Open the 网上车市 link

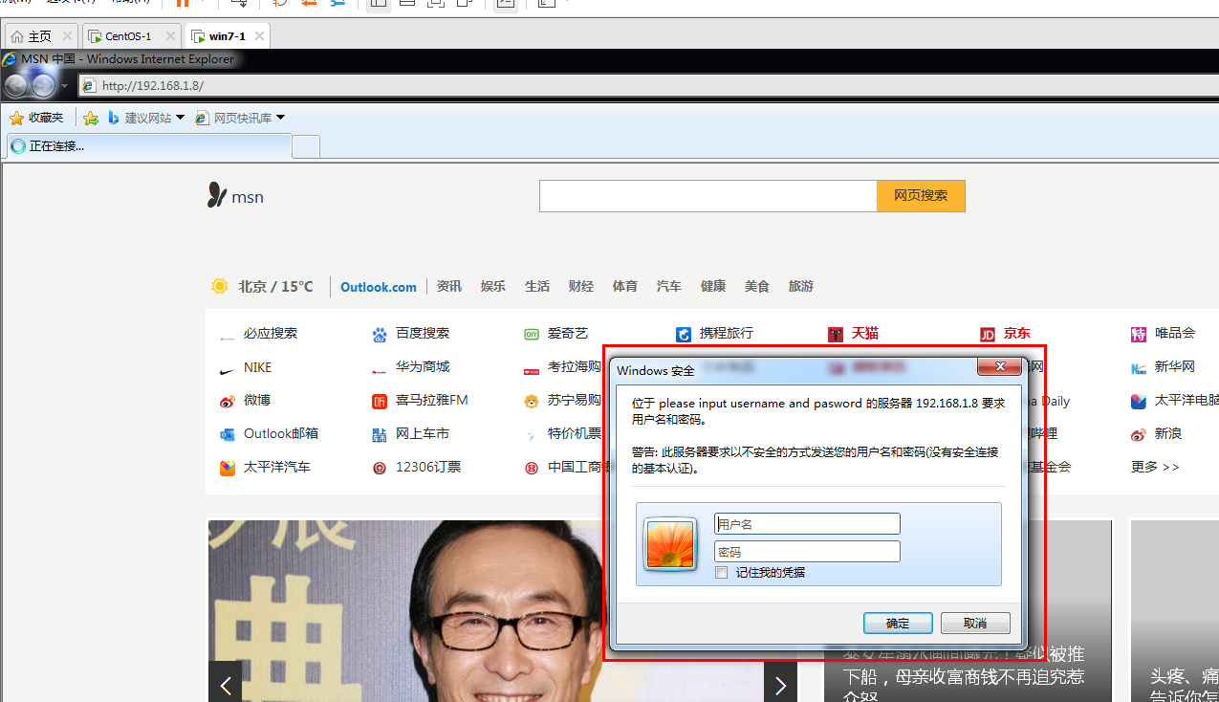(423, 433)
